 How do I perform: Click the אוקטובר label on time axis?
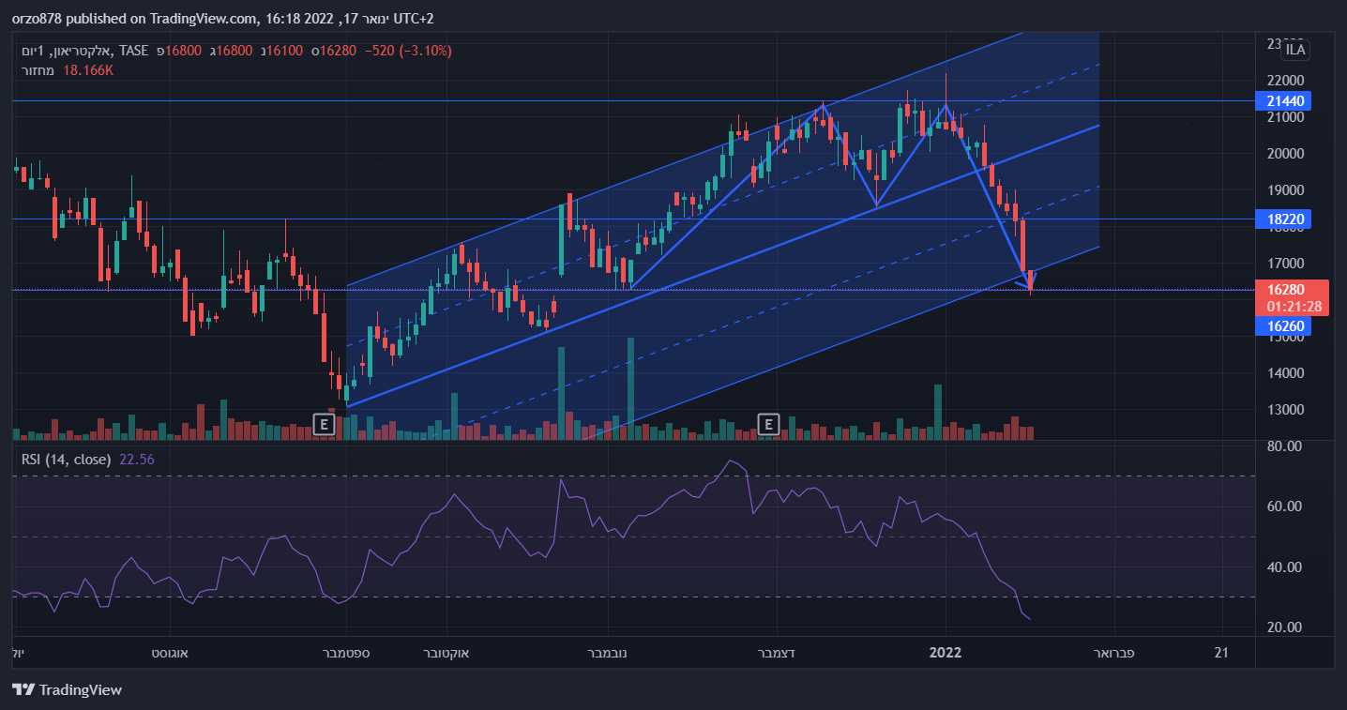[447, 653]
